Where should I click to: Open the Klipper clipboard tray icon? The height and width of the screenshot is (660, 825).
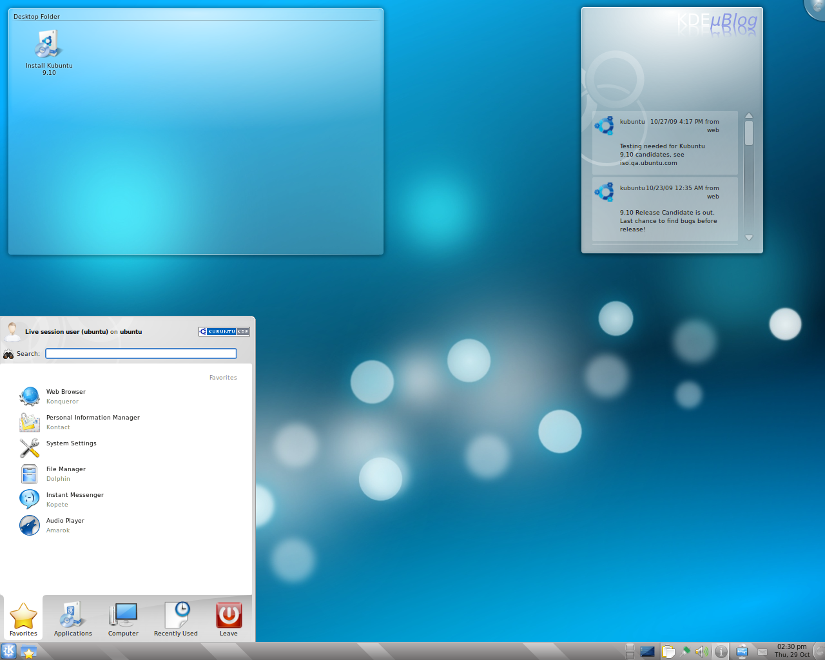[668, 652]
